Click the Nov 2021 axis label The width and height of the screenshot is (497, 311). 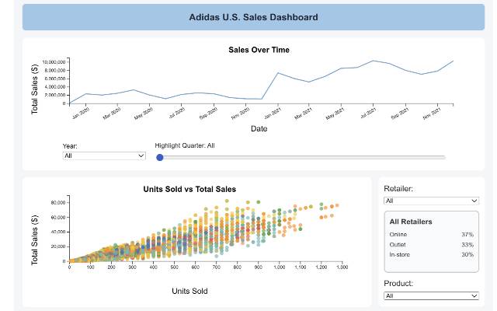click(432, 114)
